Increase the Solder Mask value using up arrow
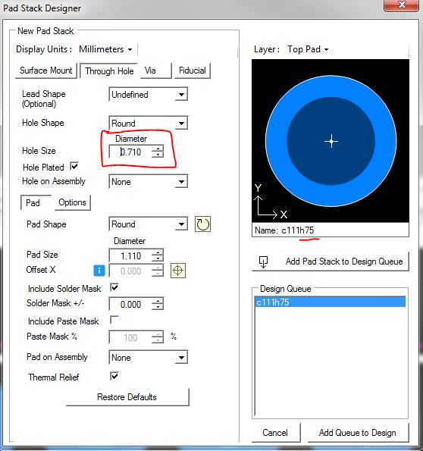Screen dimensions: 423x451 point(158,301)
